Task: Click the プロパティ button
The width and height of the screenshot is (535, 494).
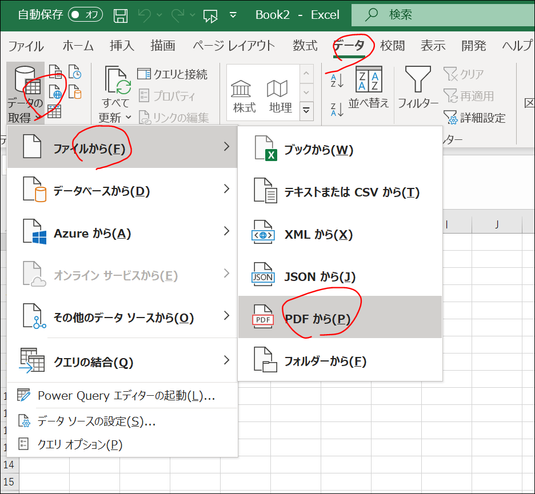Action: (x=167, y=96)
